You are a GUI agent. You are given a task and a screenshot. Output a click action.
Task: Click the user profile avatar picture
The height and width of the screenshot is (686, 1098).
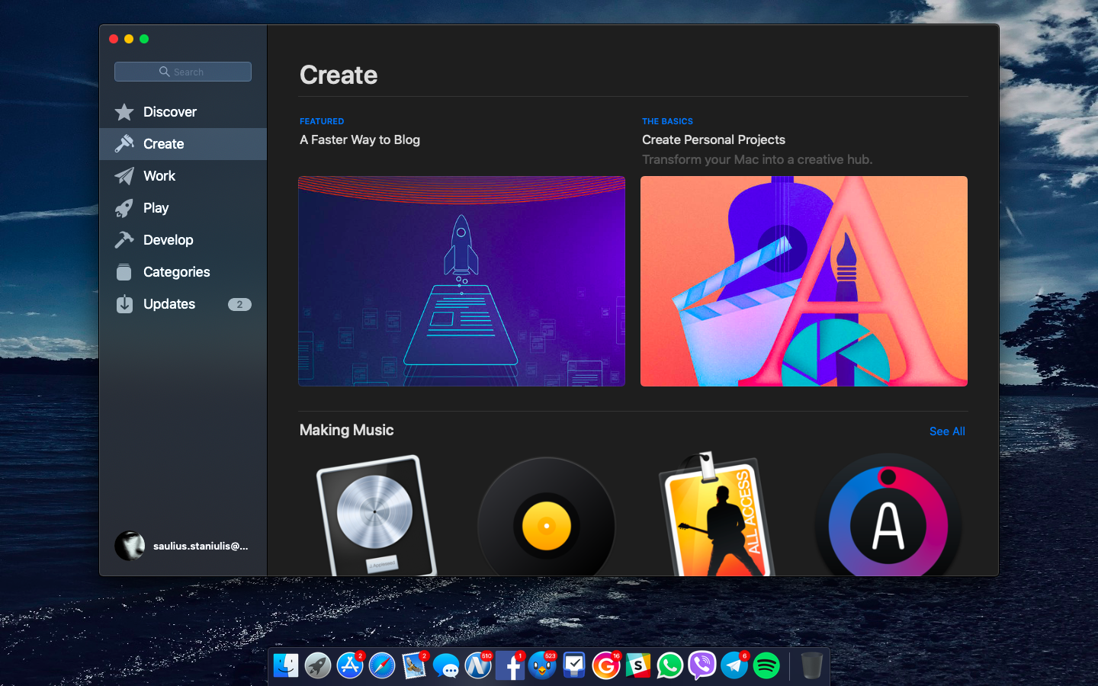click(x=130, y=546)
